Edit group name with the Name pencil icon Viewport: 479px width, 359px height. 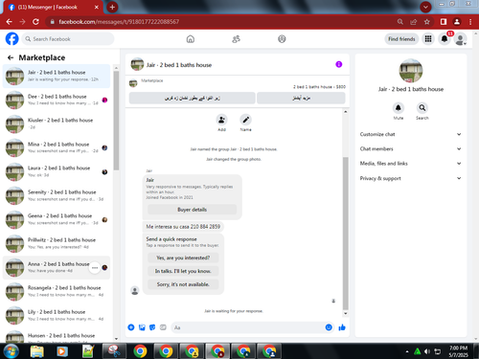tap(245, 120)
